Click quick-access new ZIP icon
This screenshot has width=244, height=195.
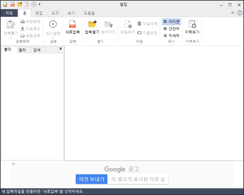click(x=13, y=4)
